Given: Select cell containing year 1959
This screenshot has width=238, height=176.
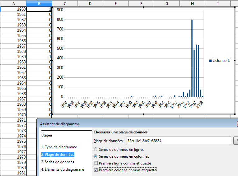Looking at the screenshot, I should tap(14, 57).
